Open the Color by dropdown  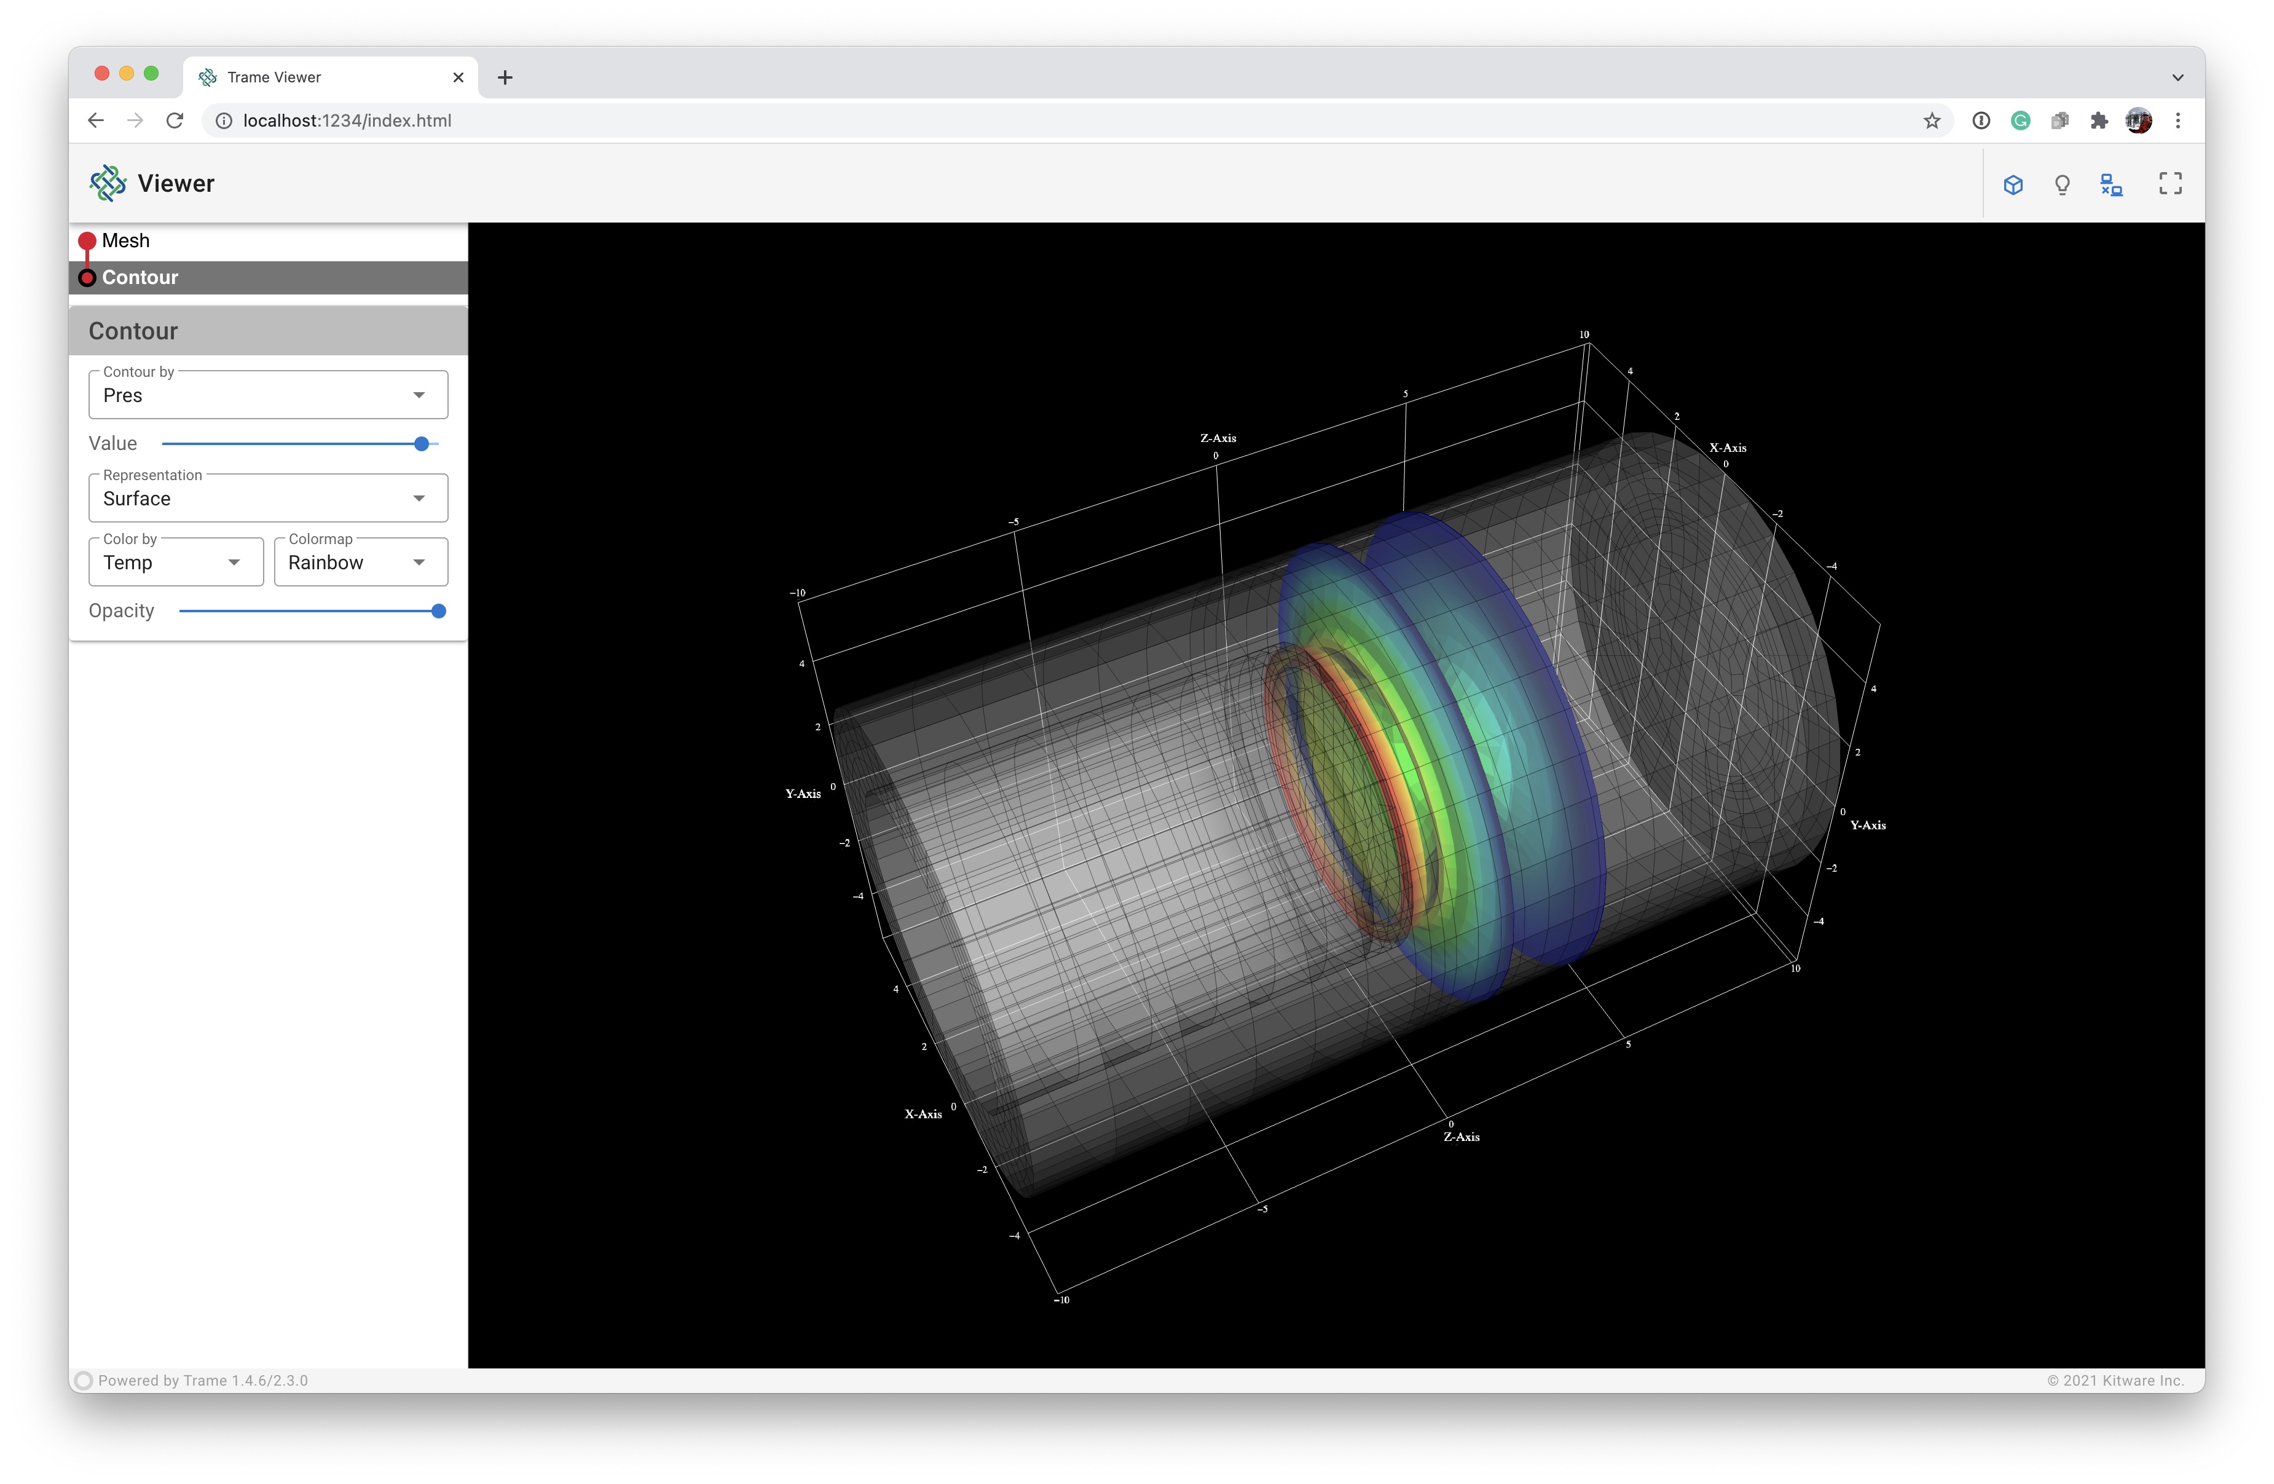176,562
